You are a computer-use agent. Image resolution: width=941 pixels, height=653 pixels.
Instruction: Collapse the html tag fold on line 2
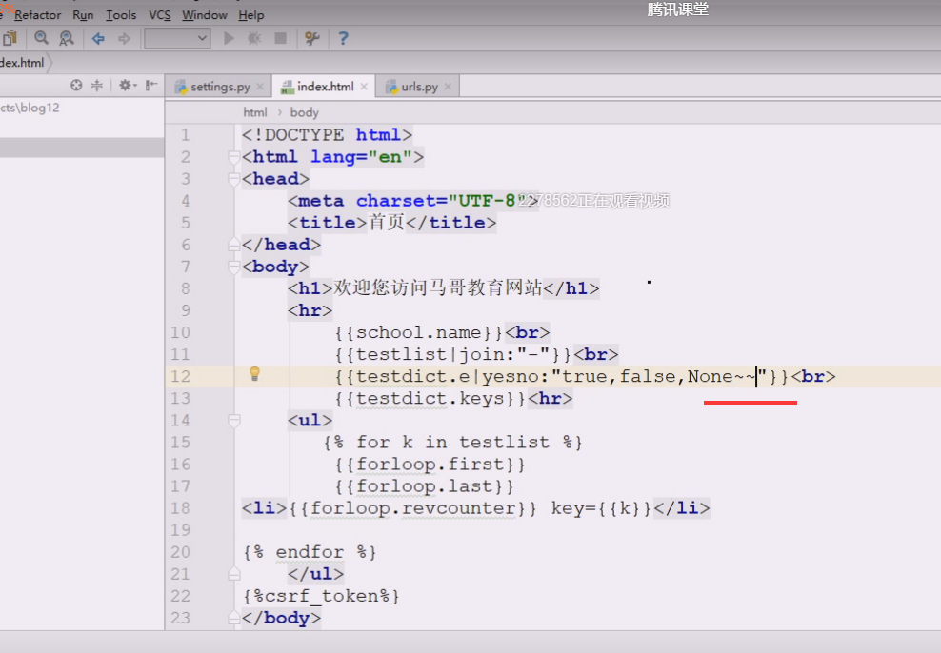(234, 157)
